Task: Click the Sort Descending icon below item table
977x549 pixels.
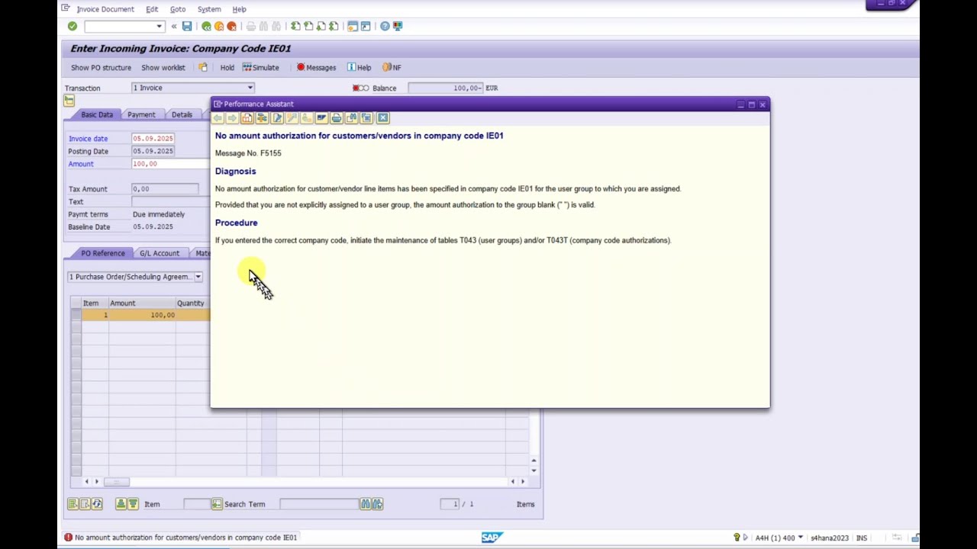Action: [x=133, y=504]
